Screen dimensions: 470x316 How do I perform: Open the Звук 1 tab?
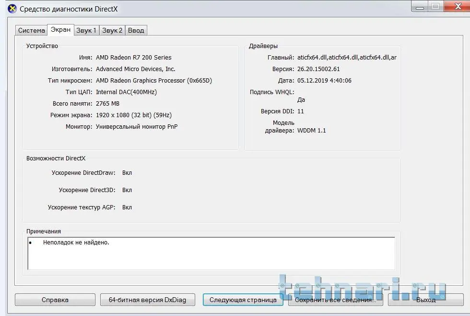coord(86,30)
